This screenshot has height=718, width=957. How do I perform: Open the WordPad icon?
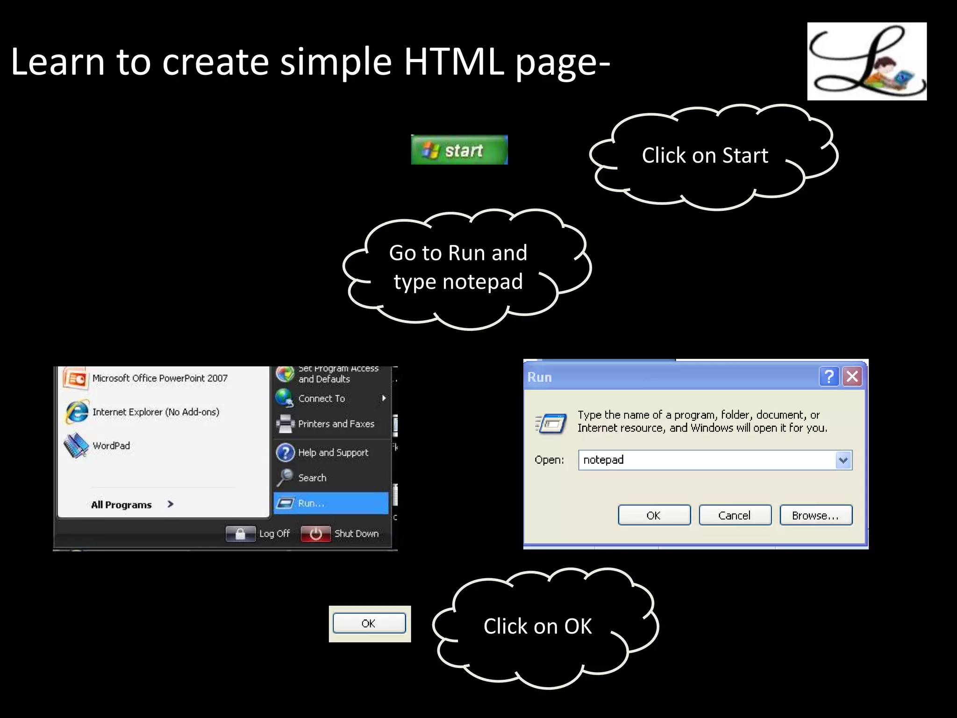coord(76,445)
